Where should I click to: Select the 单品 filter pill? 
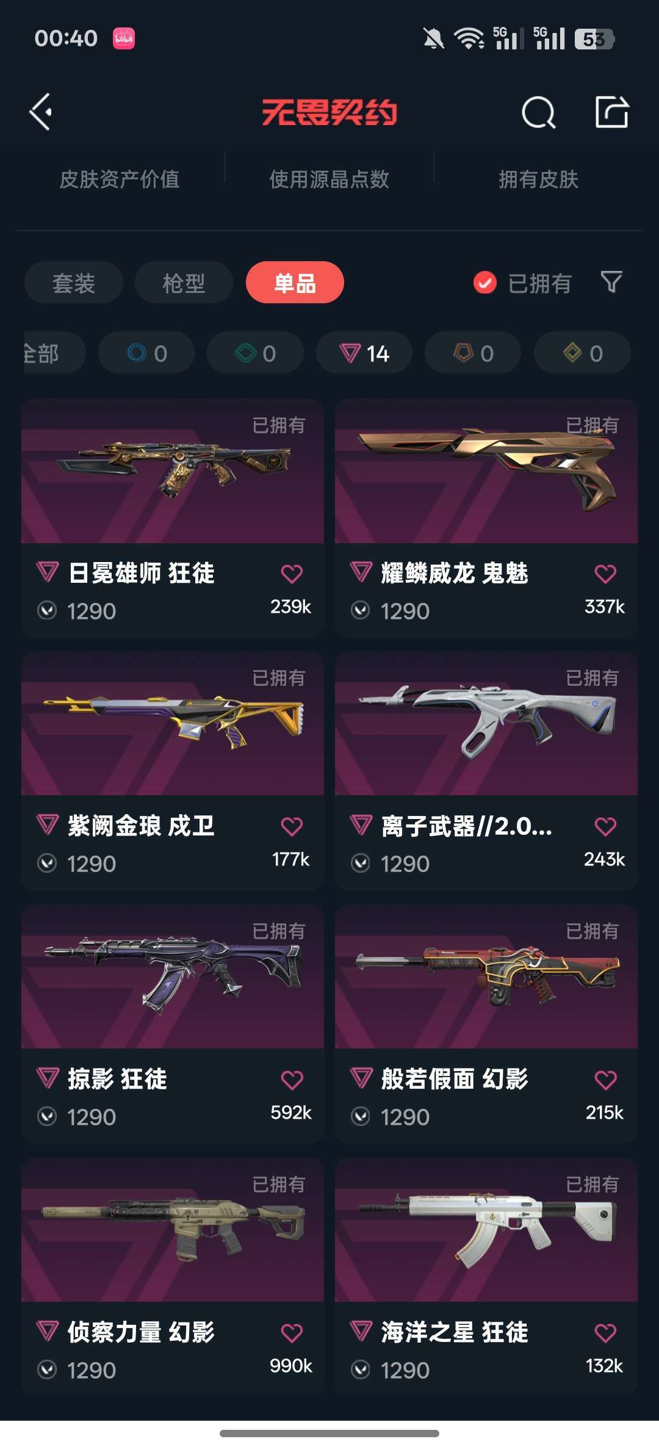[x=295, y=283]
